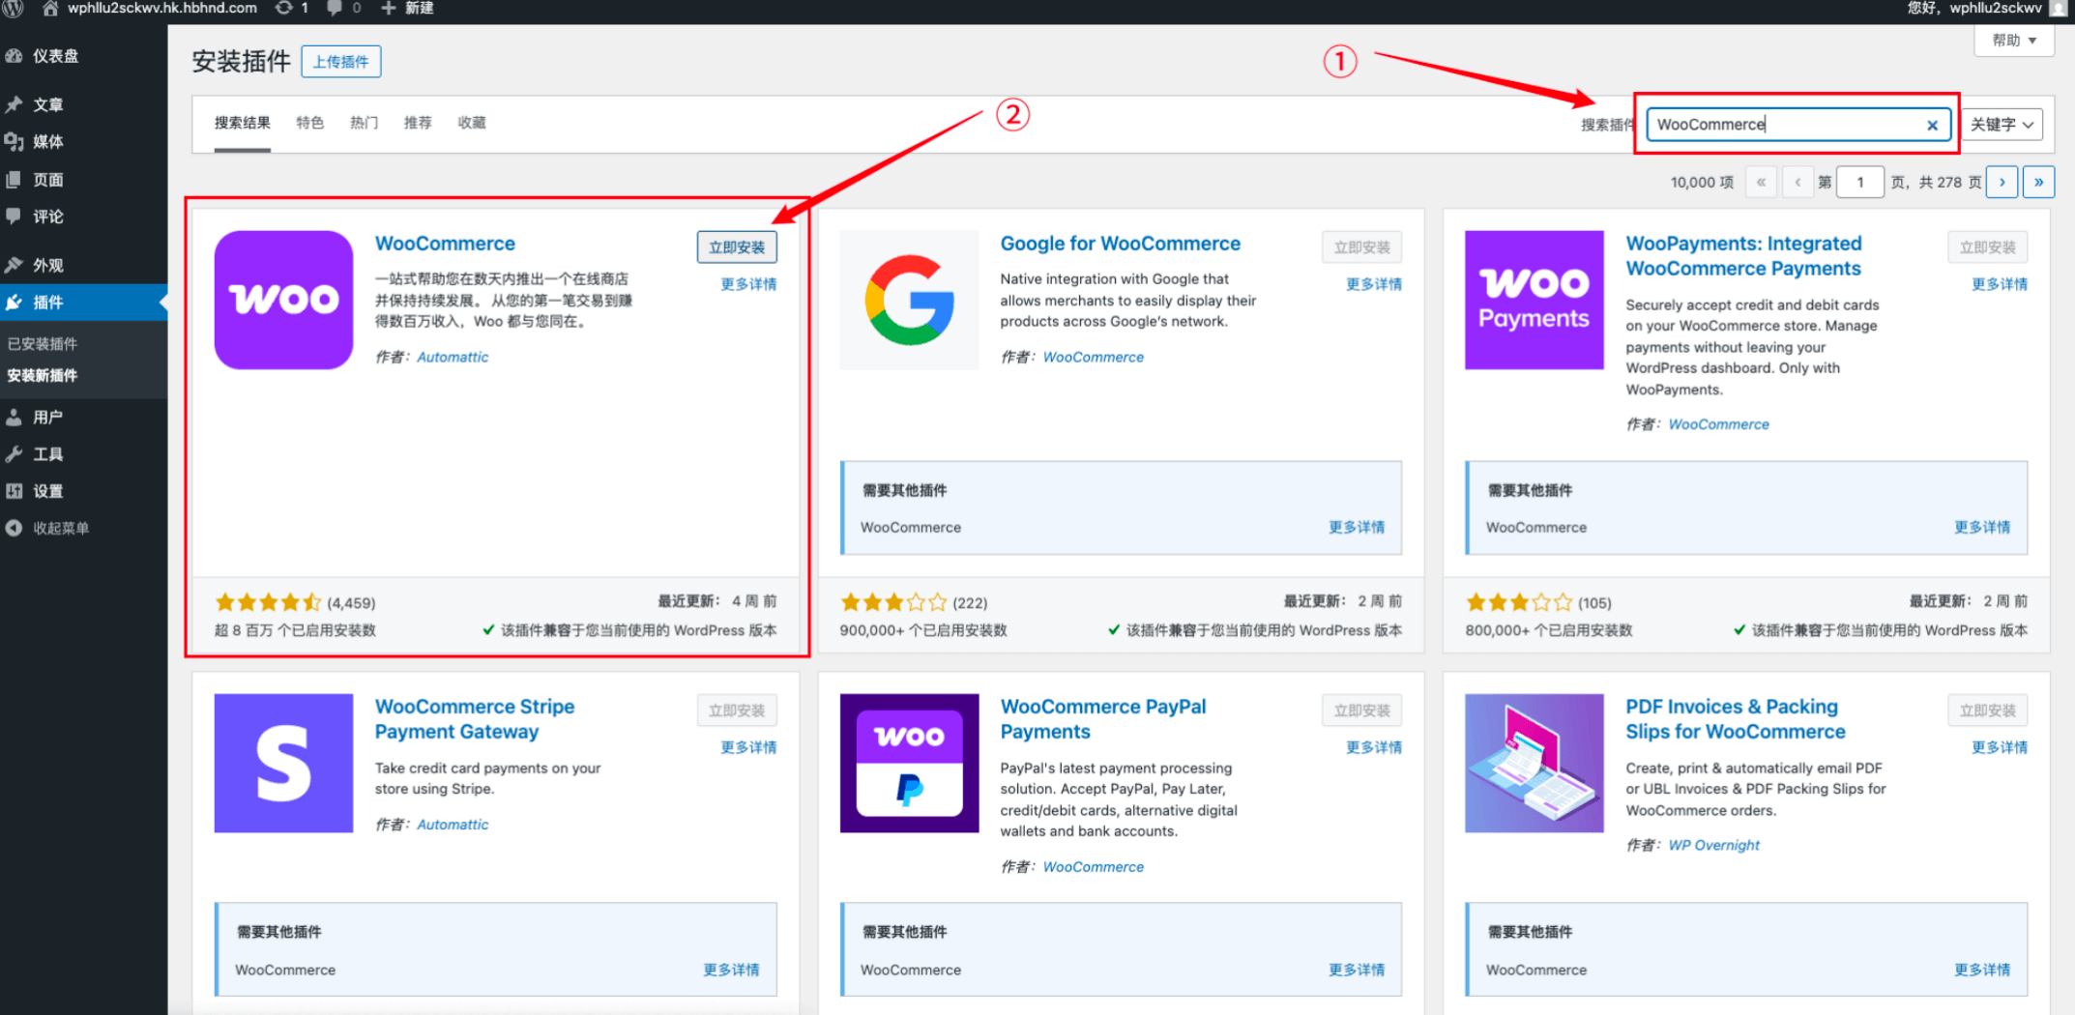Viewport: 2075px width, 1015px height.
Task: Click the WooCommerce purple plugin icon
Action: tap(283, 300)
